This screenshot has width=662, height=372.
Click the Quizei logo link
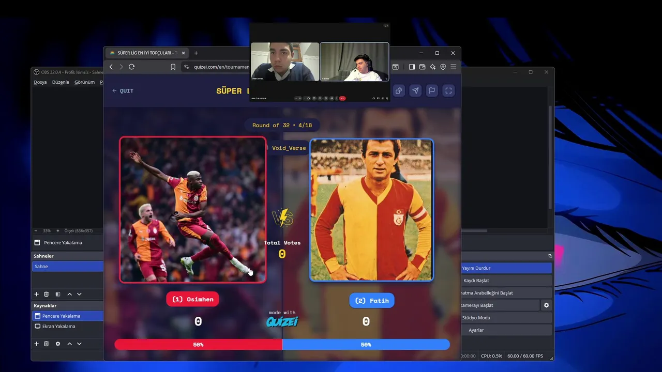pyautogui.click(x=282, y=322)
